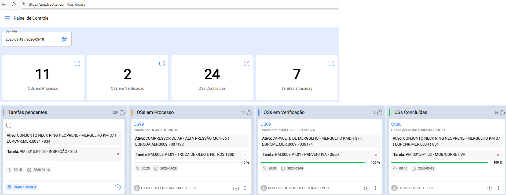Screen dimensions: 506x195
Task: Click the history icon on pending task
Action: coord(118,187)
